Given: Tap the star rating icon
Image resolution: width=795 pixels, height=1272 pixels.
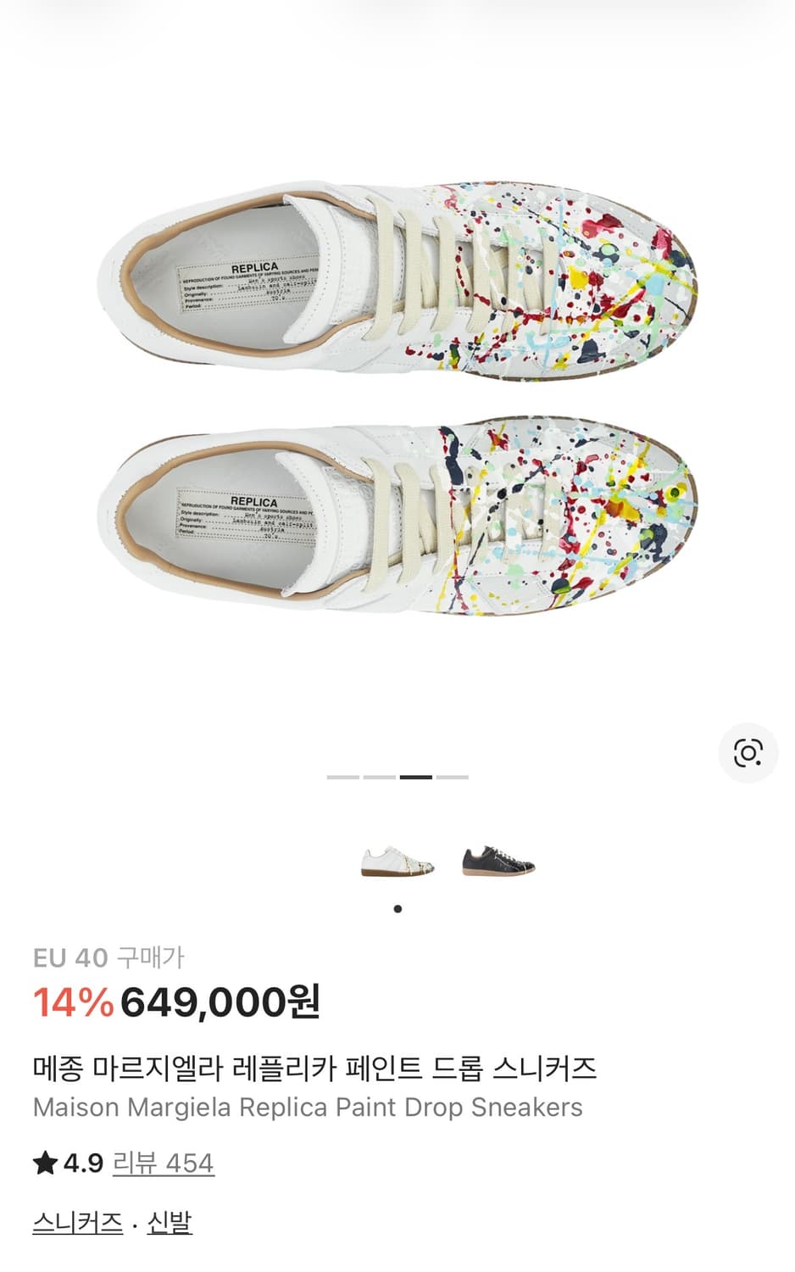Looking at the screenshot, I should (45, 1163).
